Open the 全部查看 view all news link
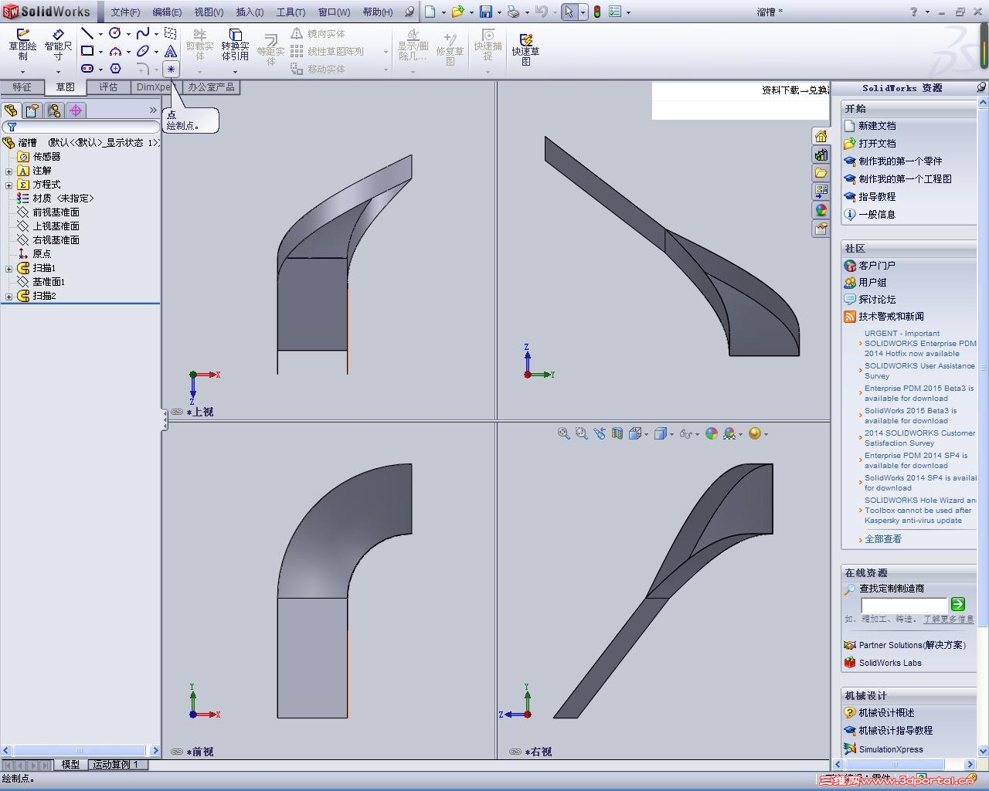 point(882,539)
